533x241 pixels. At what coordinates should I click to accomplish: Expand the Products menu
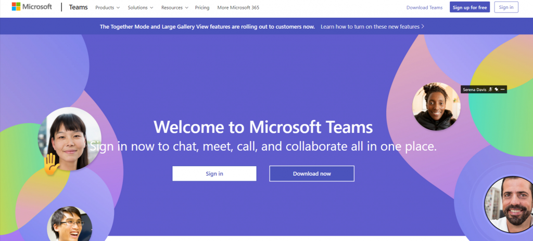pos(107,7)
